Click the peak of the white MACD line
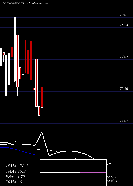 click(42, 132)
